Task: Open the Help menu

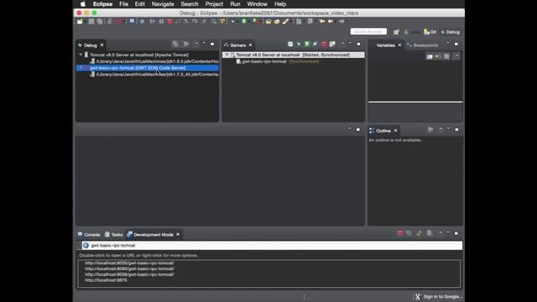Action: [x=280, y=4]
